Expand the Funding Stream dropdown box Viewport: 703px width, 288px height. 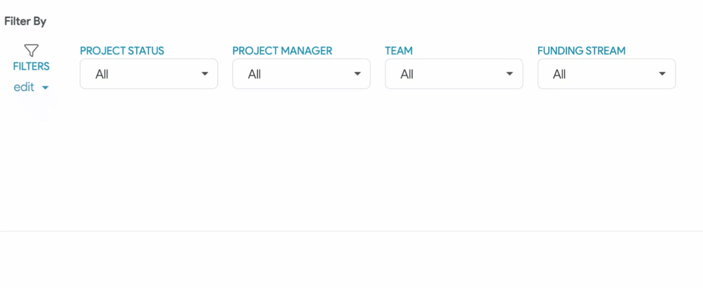tap(607, 74)
